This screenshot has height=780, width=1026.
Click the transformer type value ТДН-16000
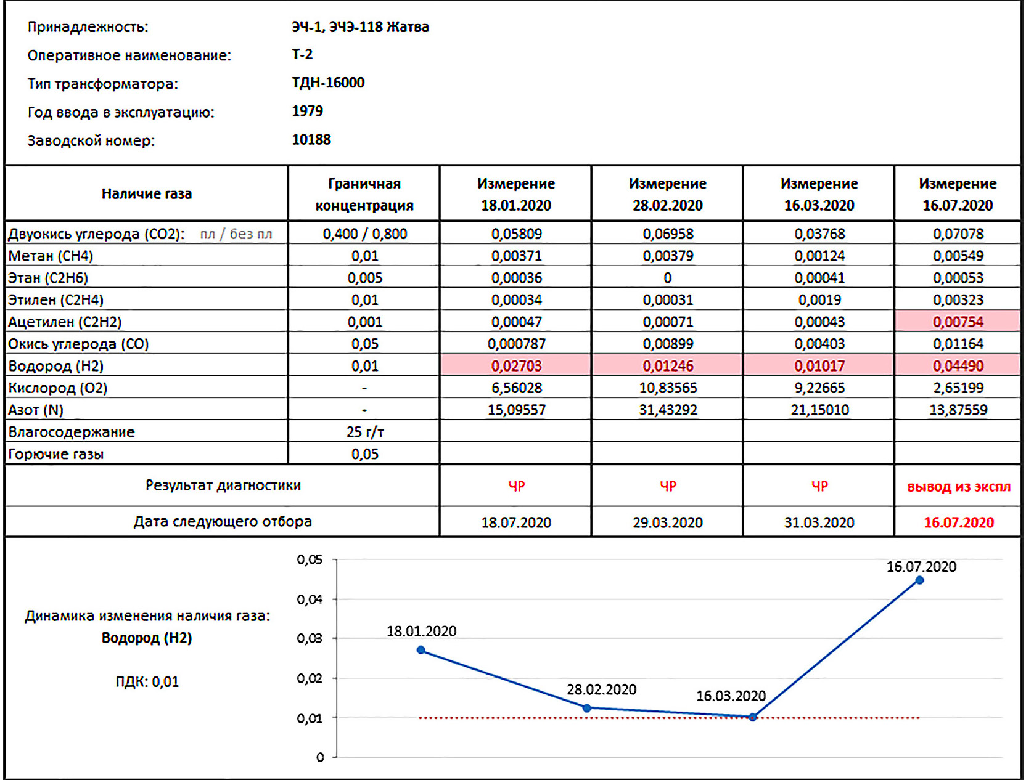click(x=328, y=83)
